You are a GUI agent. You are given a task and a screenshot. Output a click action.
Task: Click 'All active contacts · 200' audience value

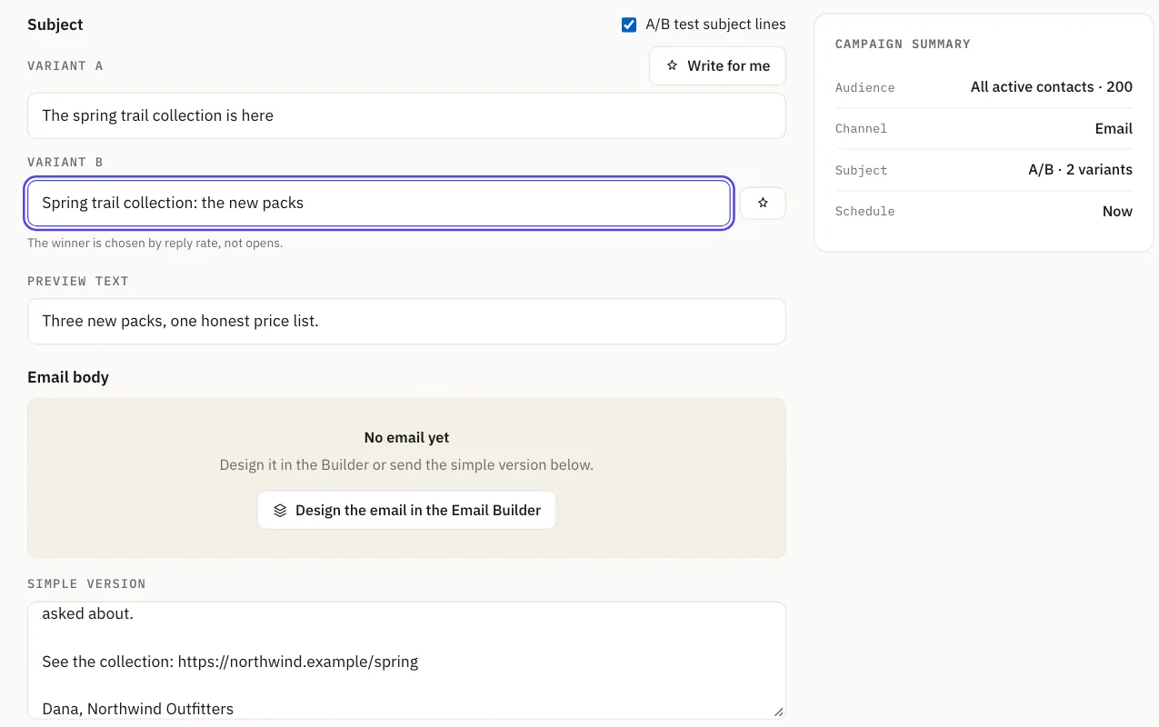click(x=1051, y=87)
